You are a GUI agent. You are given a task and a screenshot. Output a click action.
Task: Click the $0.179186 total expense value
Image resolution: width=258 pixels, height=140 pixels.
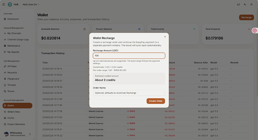[x=214, y=38]
